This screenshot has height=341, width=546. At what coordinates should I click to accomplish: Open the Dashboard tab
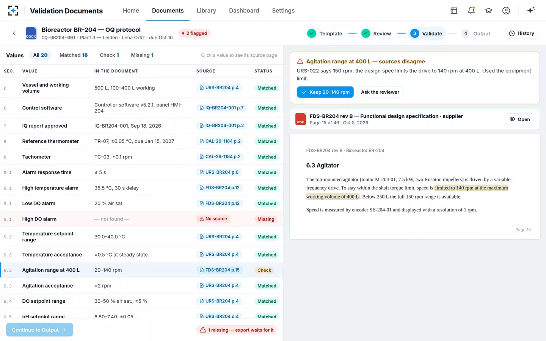(244, 11)
